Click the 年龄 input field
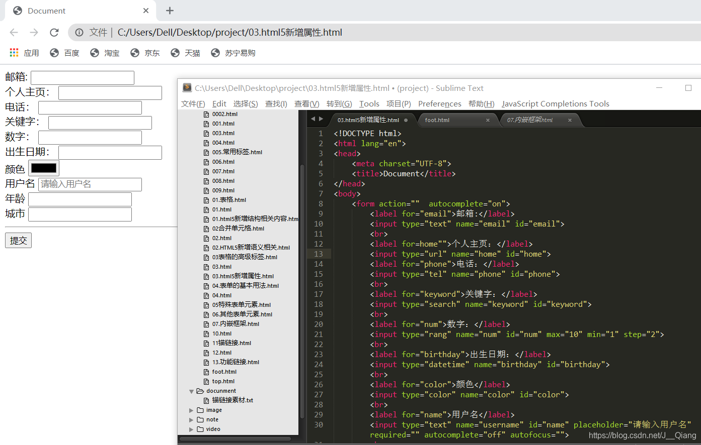The height and width of the screenshot is (445, 701). click(80, 199)
